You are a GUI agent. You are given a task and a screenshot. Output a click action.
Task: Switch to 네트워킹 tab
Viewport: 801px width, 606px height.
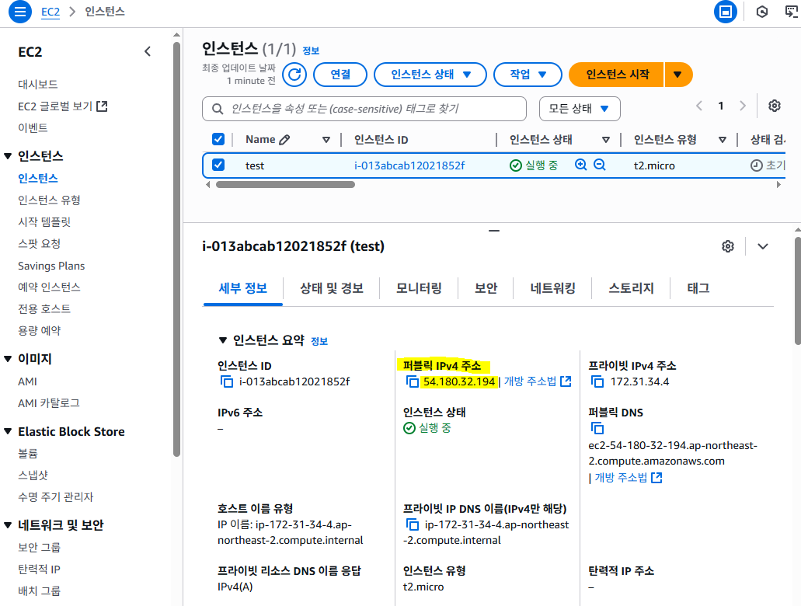(552, 288)
